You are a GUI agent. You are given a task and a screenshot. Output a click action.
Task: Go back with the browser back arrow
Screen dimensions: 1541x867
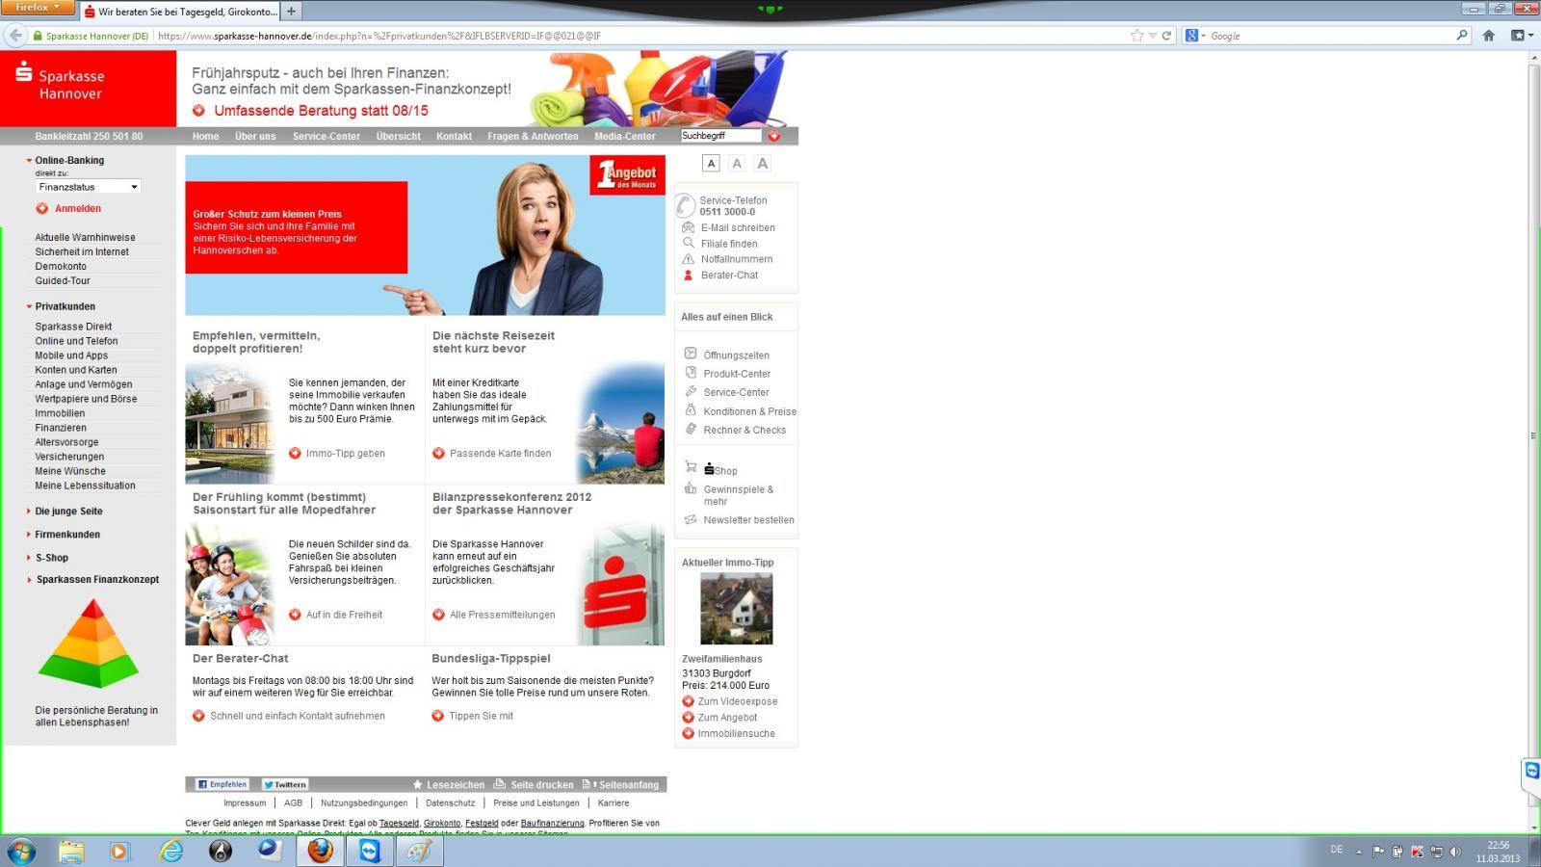click(x=15, y=36)
